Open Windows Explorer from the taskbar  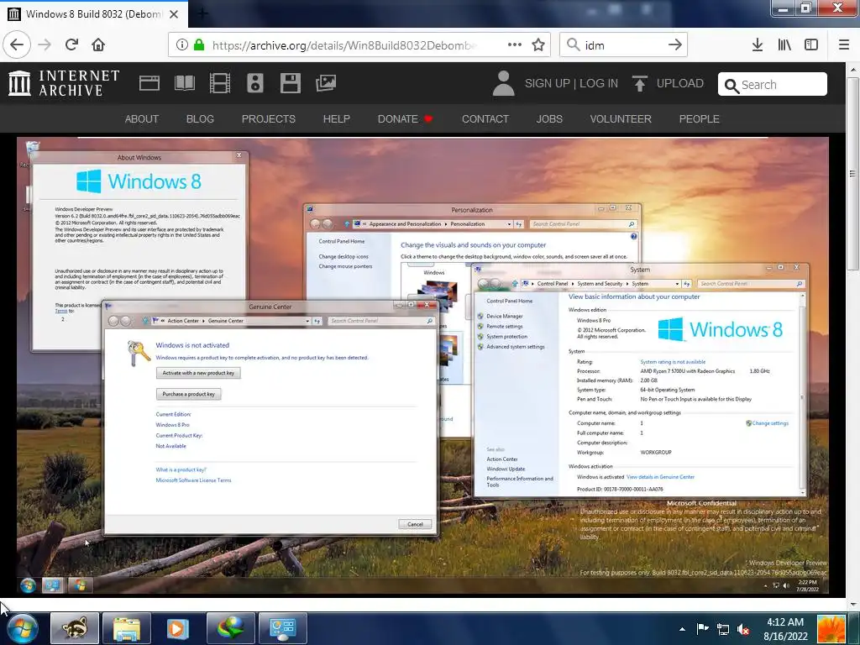click(127, 628)
